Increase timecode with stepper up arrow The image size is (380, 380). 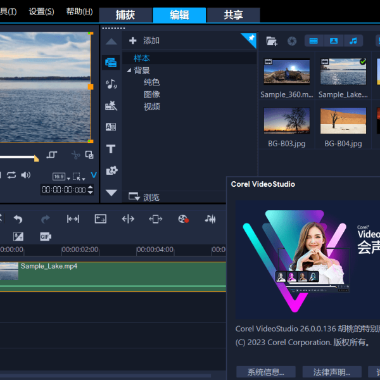point(90,187)
